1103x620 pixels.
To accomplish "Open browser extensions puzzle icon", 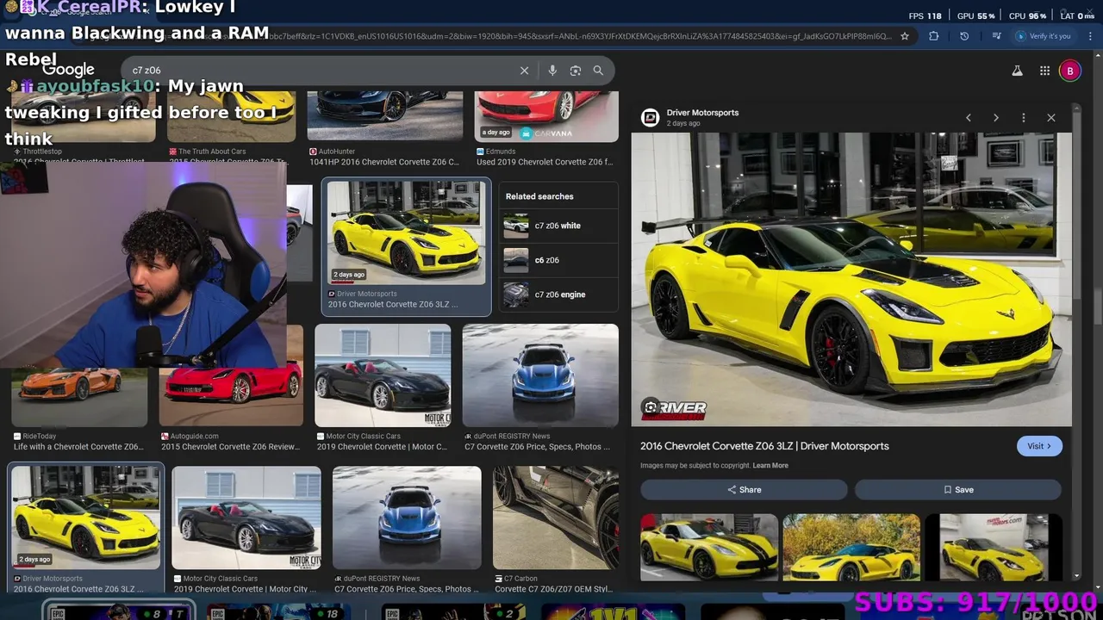I will (934, 36).
